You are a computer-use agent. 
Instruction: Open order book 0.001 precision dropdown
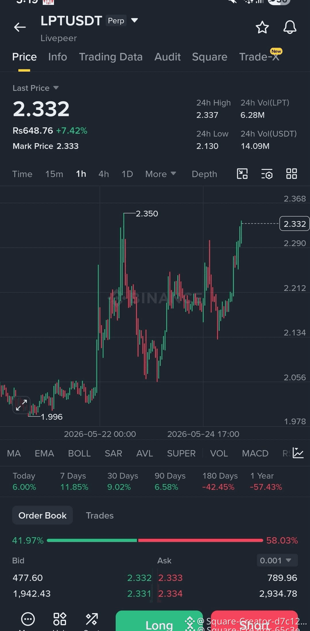click(x=277, y=560)
